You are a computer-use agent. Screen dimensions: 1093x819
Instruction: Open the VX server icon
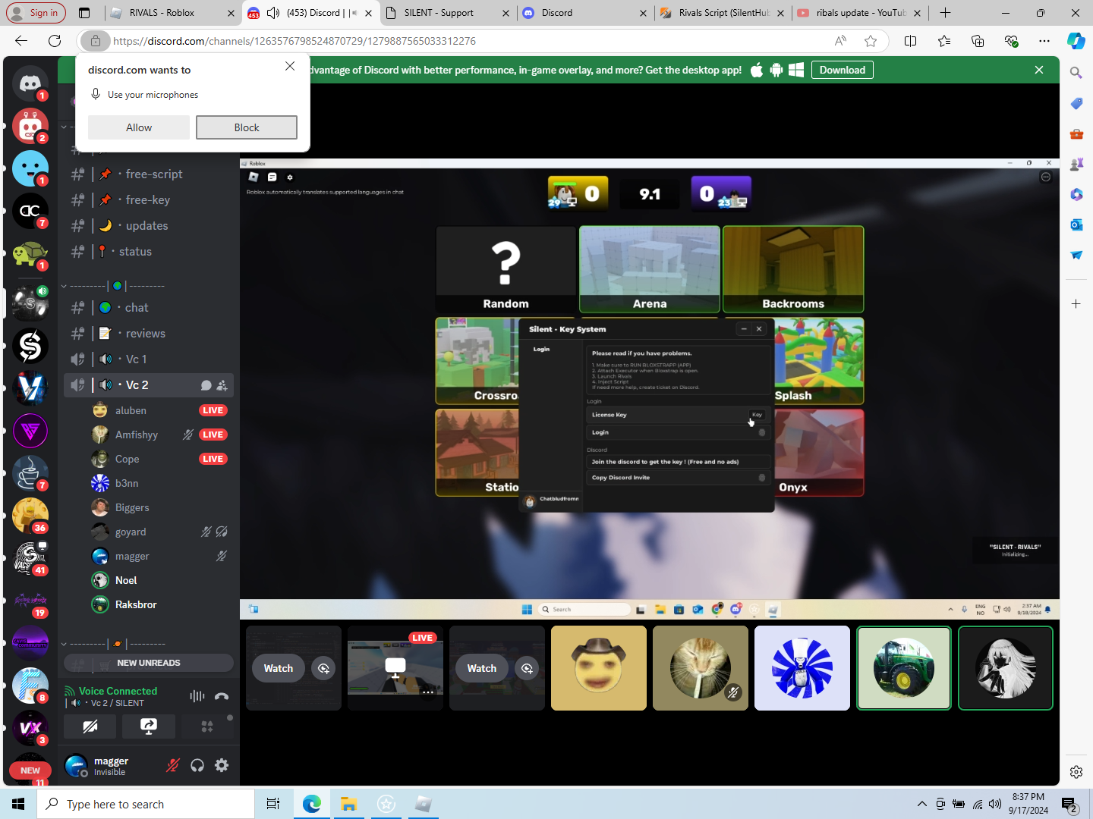tap(30, 728)
